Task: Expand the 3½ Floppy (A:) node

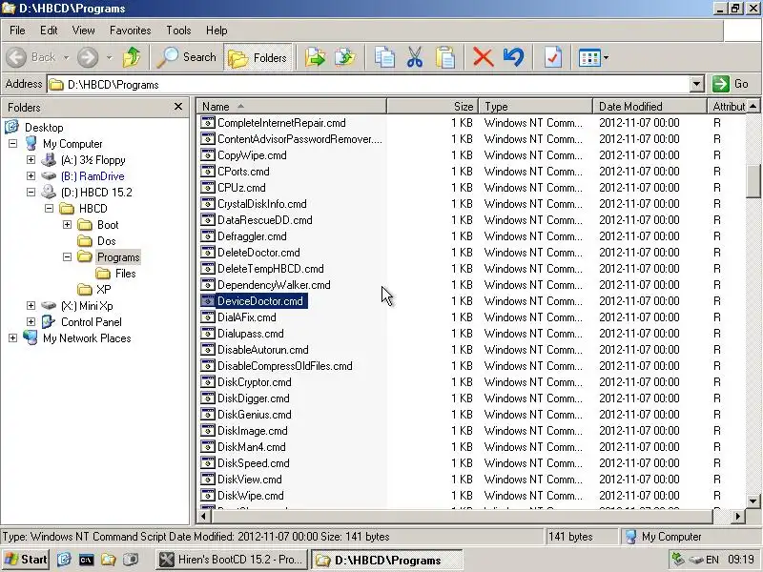Action: coord(31,159)
